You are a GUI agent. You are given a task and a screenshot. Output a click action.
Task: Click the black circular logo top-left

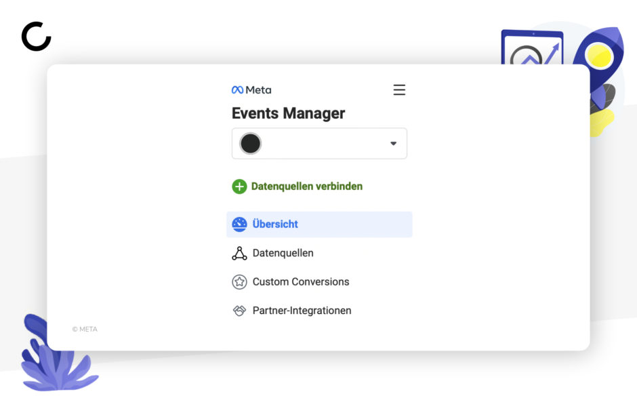coord(37,37)
